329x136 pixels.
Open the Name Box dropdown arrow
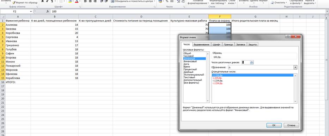[31, 12]
